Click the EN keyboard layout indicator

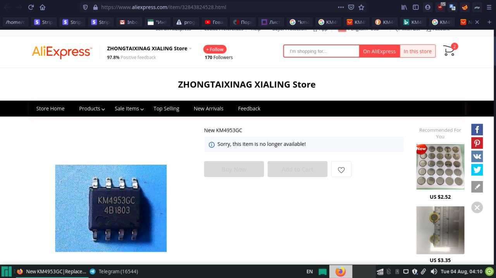(x=310, y=271)
